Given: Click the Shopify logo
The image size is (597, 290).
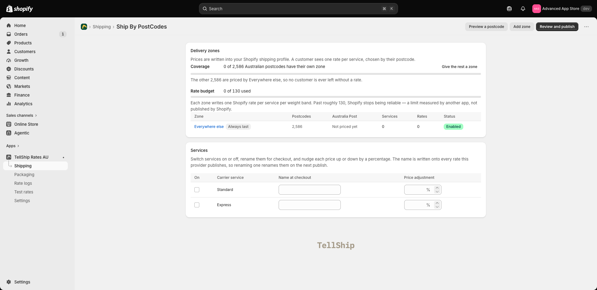Looking at the screenshot, I should (20, 9).
